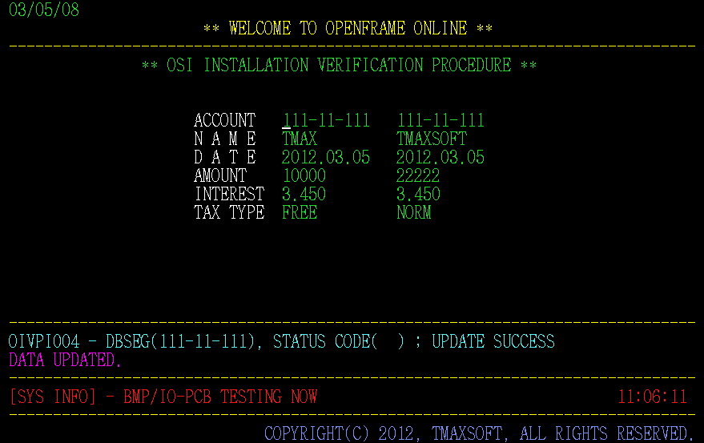Click the 11:06:11 time display

[652, 397]
